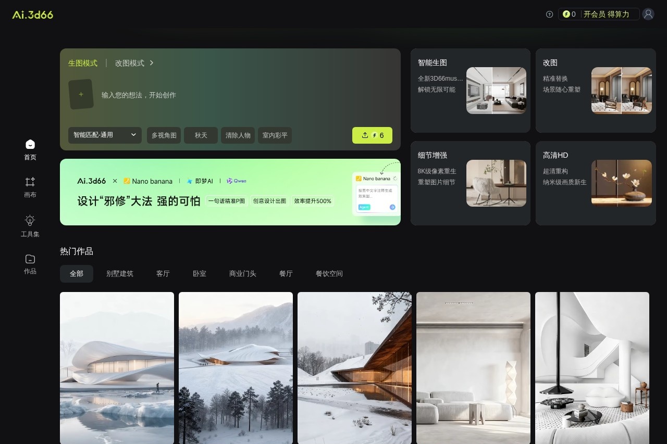Toggle the 清除人物 prompt tag
This screenshot has height=444, width=667.
[238, 135]
